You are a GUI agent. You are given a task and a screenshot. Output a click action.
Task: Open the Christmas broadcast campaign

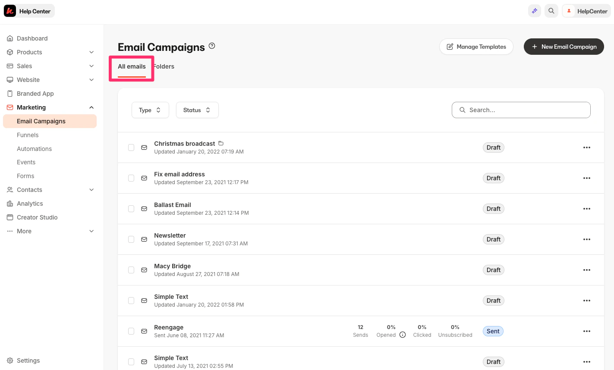185,144
